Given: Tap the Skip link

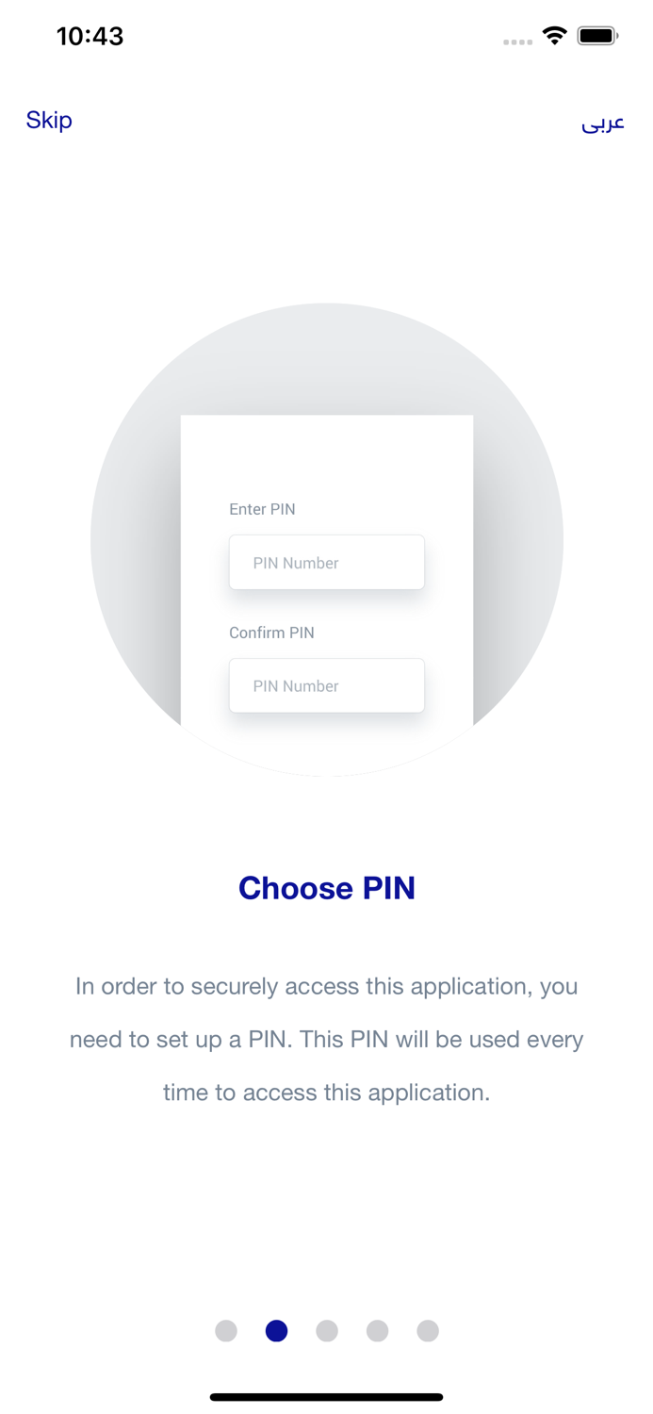Looking at the screenshot, I should [49, 121].
